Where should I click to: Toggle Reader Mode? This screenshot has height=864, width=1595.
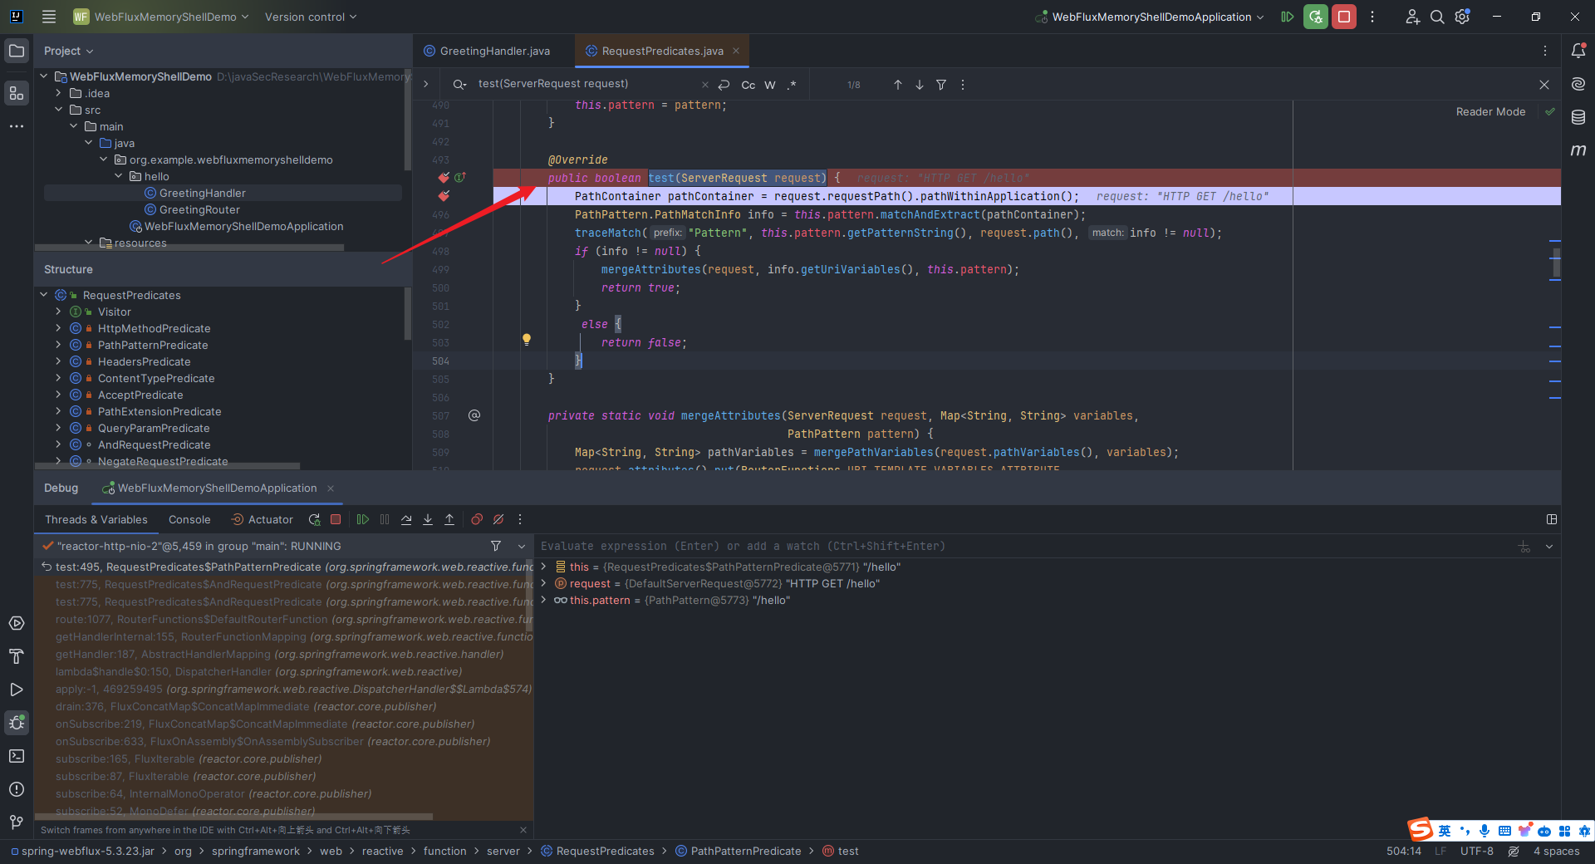point(1490,111)
